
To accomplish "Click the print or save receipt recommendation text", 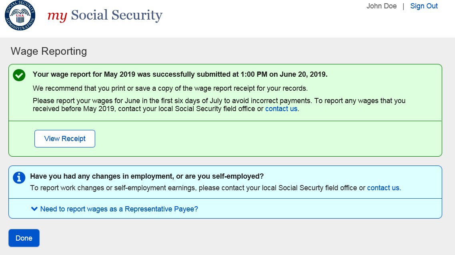I will click(x=170, y=88).
